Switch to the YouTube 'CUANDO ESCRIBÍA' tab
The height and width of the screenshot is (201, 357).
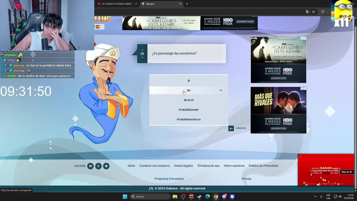coord(117,4)
